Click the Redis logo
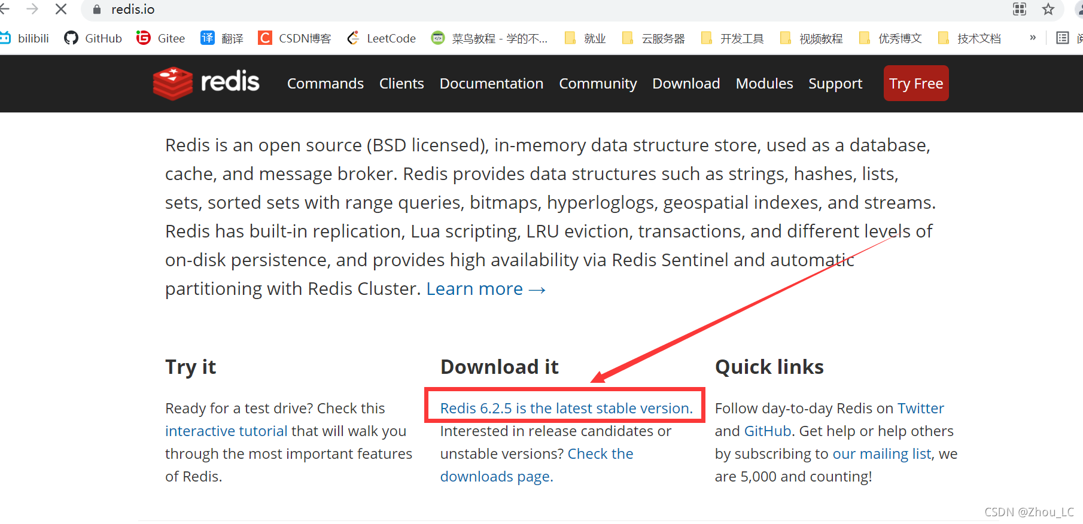1083x524 pixels. [206, 83]
